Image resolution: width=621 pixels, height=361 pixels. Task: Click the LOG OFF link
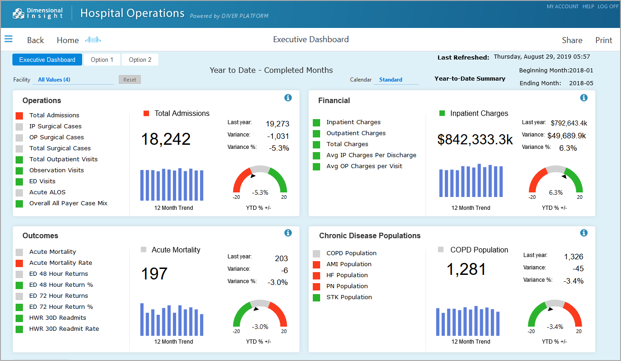tap(608, 6)
